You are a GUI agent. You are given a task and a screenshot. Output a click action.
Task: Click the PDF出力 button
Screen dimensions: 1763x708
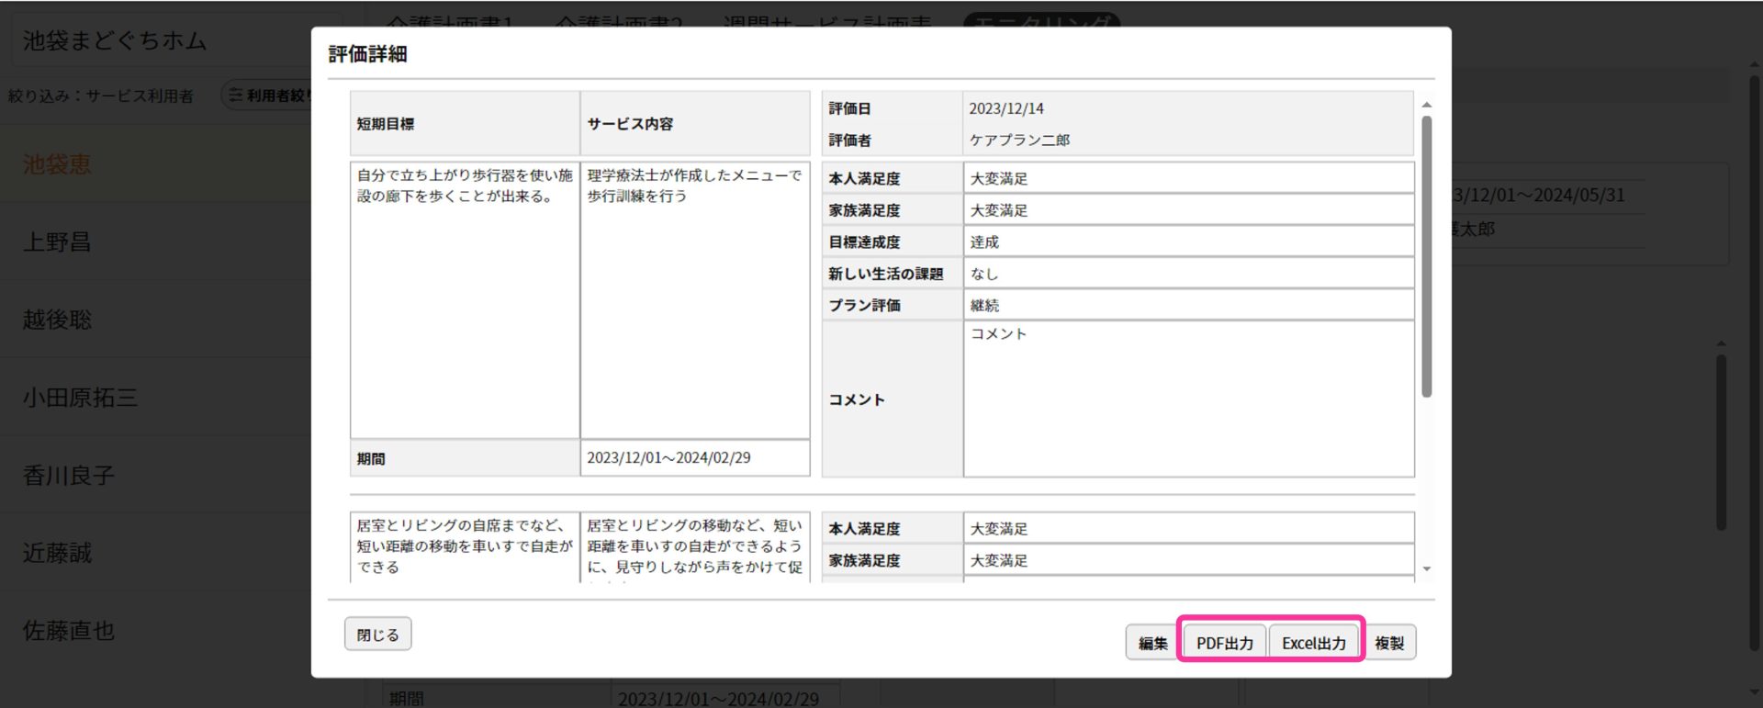(x=1224, y=643)
